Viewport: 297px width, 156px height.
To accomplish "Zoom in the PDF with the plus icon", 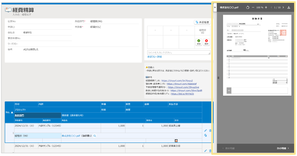I will (x=266, y=7).
